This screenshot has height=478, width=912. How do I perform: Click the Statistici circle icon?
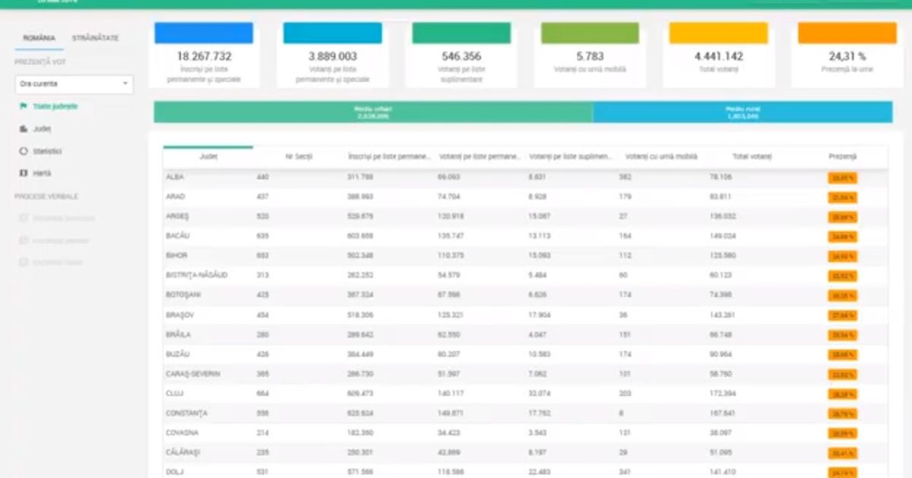(x=24, y=151)
